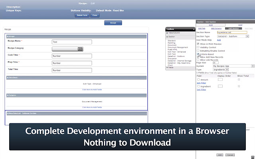Collapse the Toolbox panel arrow
Image resolution: width=255 pixels, height=159 pixels.
tap(194, 29)
